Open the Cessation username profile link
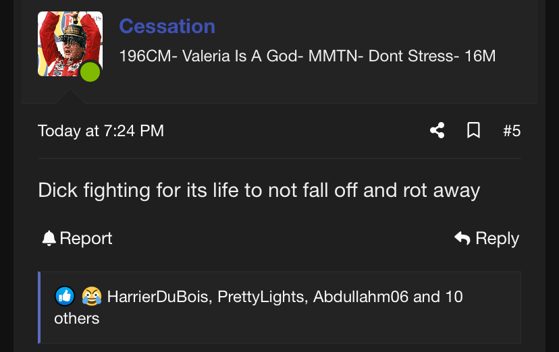559x352 pixels. tap(167, 26)
